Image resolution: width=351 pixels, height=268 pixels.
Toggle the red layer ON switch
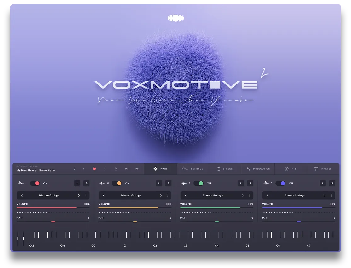[x=35, y=183]
